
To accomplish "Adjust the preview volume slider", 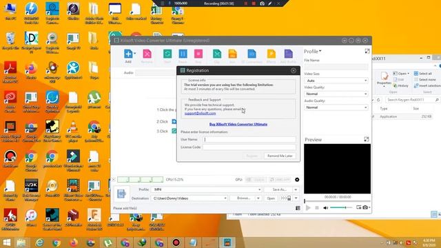I will pos(341,207).
